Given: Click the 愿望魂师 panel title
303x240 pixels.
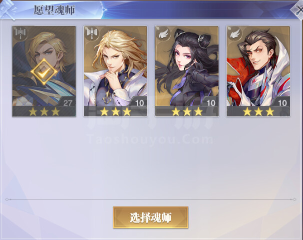Looking at the screenshot, I should tap(54, 10).
